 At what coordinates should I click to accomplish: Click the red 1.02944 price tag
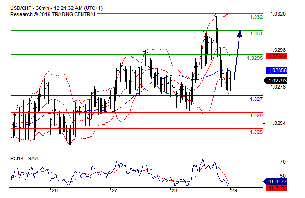[277, 57]
